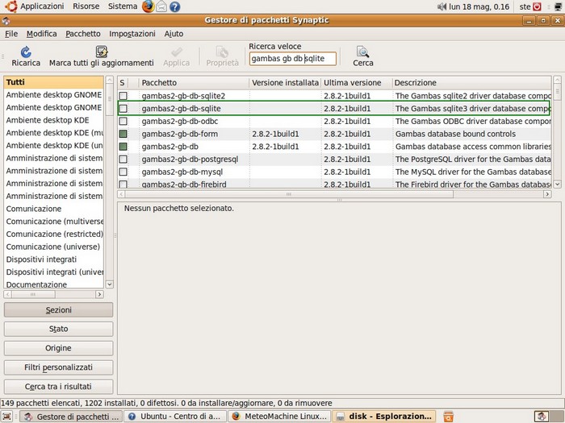565x423 pixels.
Task: Mark checkbox for gambas2-gb-db-postgresql
Action: pos(123,159)
